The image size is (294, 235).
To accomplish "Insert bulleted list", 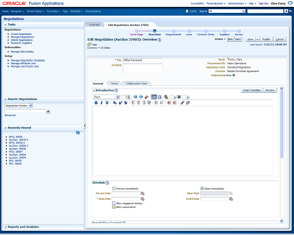I will (156, 103).
